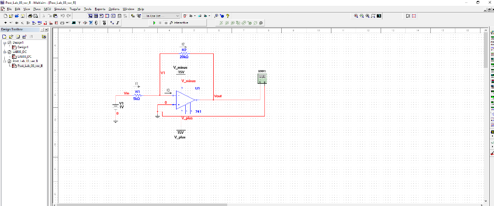Click New design icon in Design Toolbox

[x=3, y=36]
